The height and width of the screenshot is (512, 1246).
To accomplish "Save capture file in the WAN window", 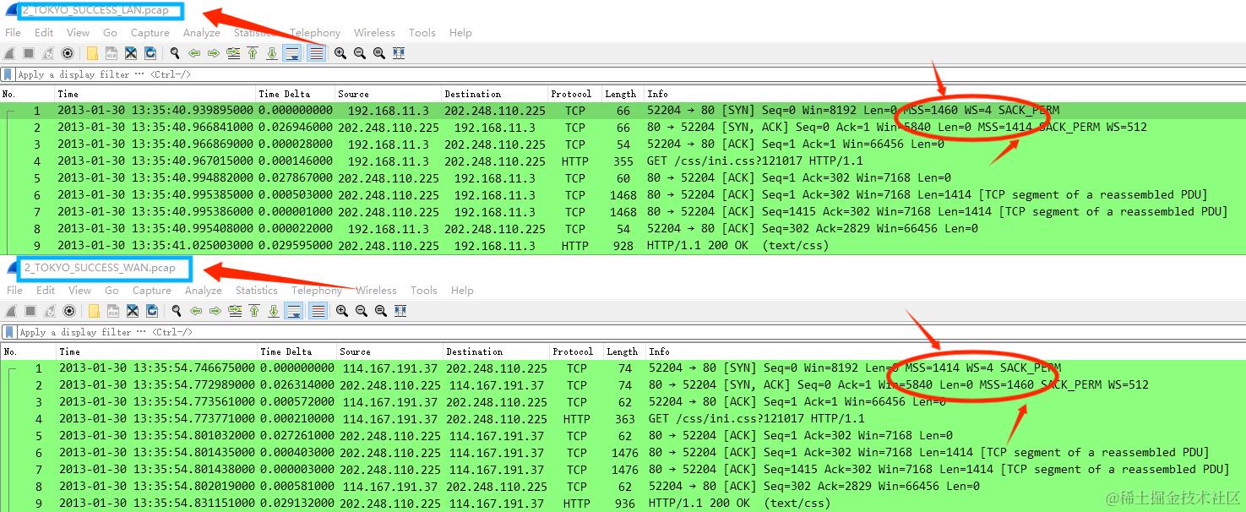I will pos(113,311).
